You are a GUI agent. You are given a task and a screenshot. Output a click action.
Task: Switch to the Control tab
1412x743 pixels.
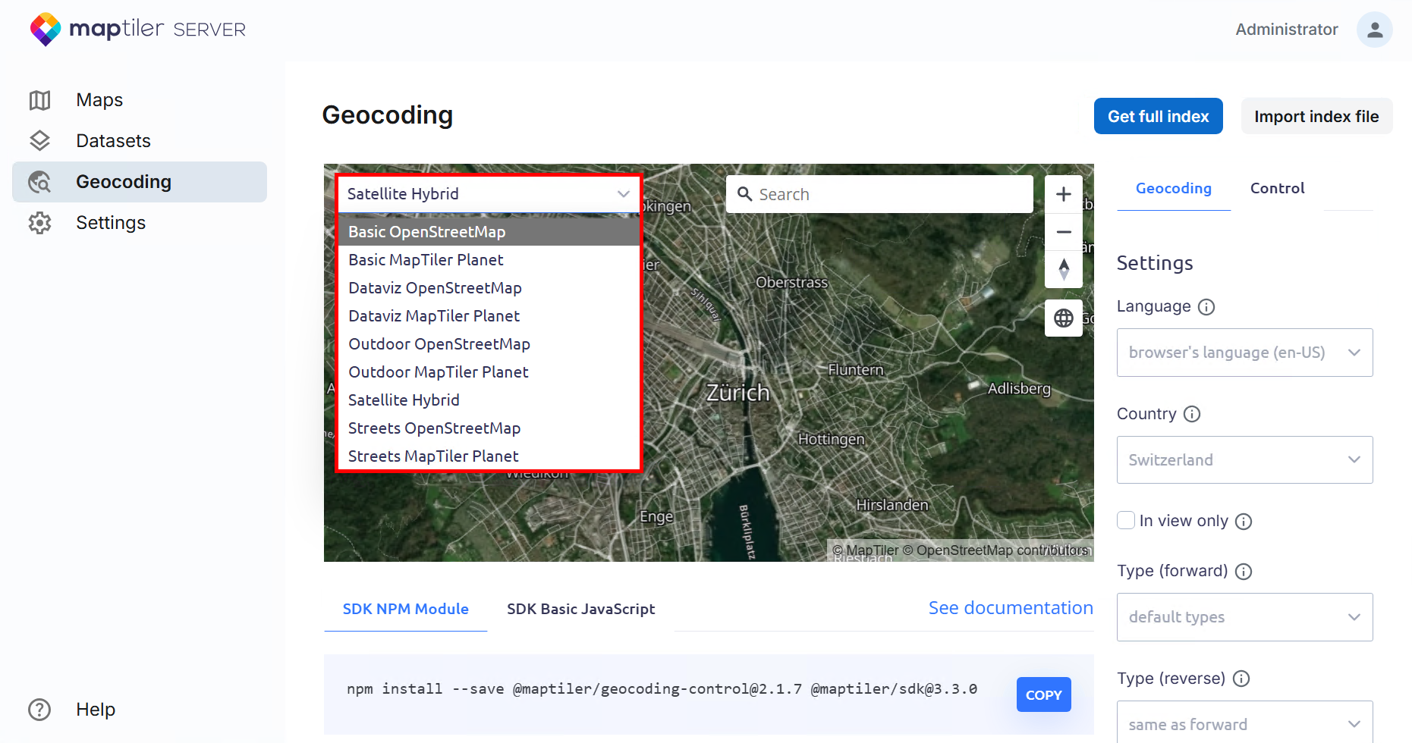pos(1277,188)
